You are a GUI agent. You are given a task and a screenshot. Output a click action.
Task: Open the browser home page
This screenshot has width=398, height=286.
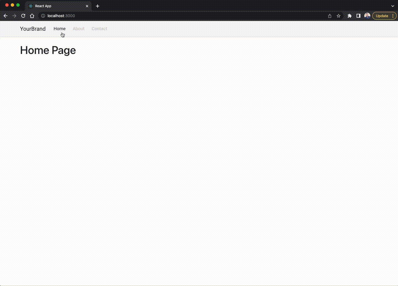click(x=32, y=16)
